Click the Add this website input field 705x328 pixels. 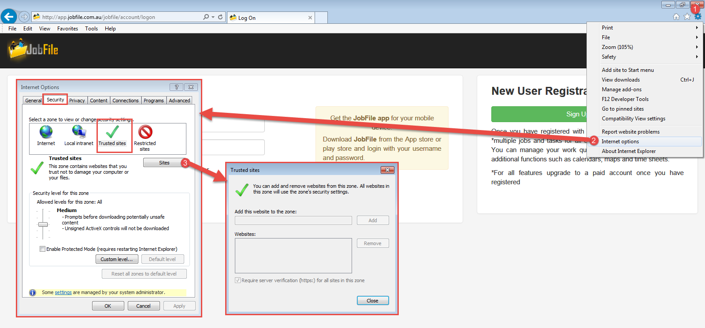[293, 220]
